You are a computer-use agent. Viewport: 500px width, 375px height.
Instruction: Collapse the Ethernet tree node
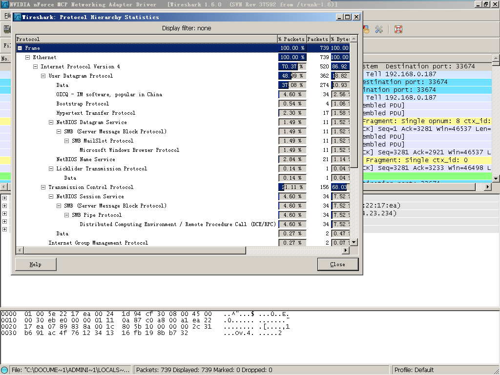click(x=28, y=58)
